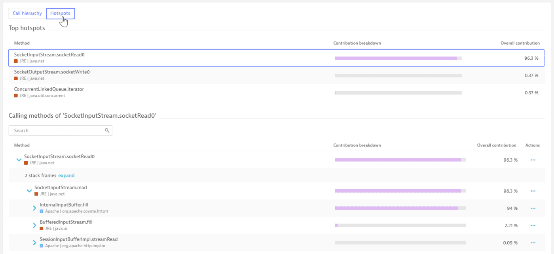Click inside the Search field
Screen dimensions: 554x254
click(55, 130)
